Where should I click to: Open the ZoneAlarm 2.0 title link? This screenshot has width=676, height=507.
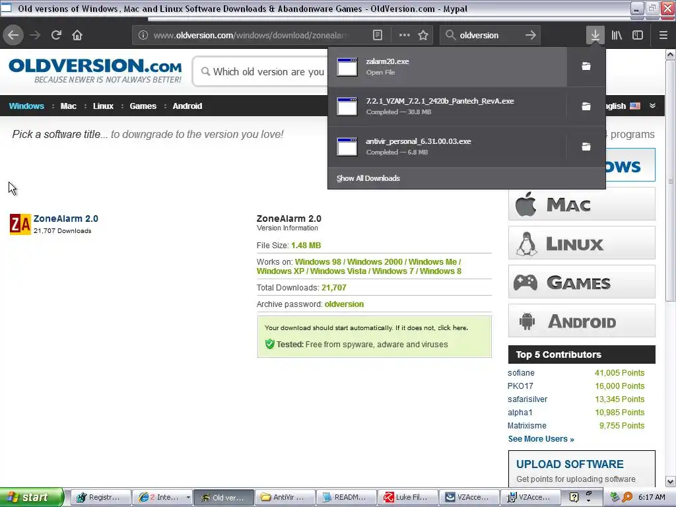click(x=66, y=219)
